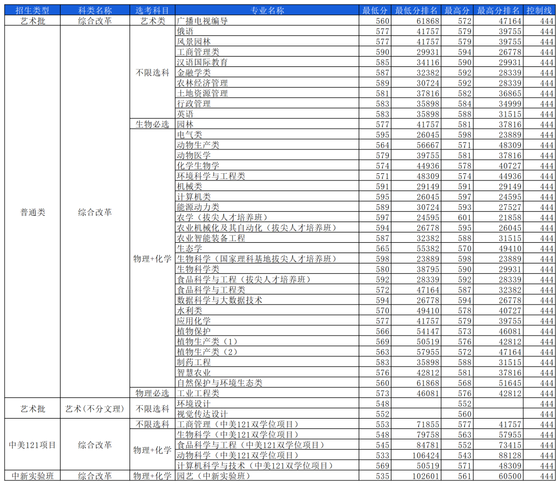Select the 自然保护与环境生态类 cell
The image size is (560, 485).
[267, 383]
